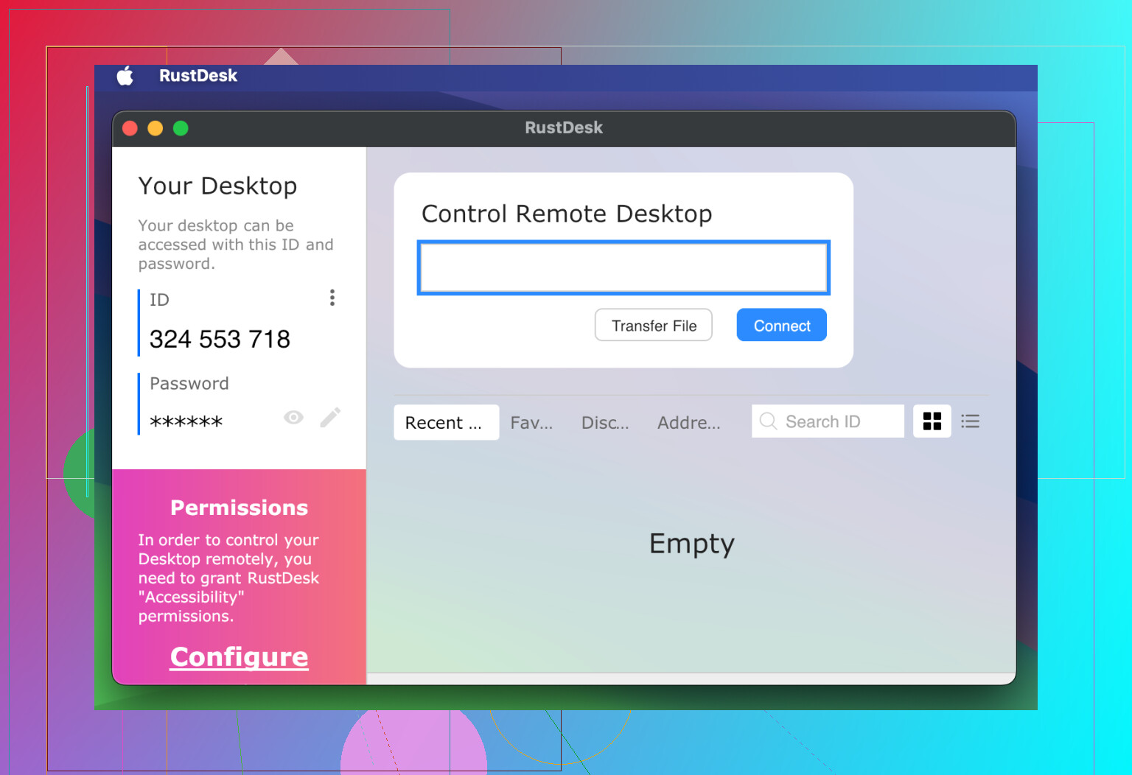Screen dimensions: 1132x775
Task: Focus the remote desktop ID input field
Action: tap(623, 267)
